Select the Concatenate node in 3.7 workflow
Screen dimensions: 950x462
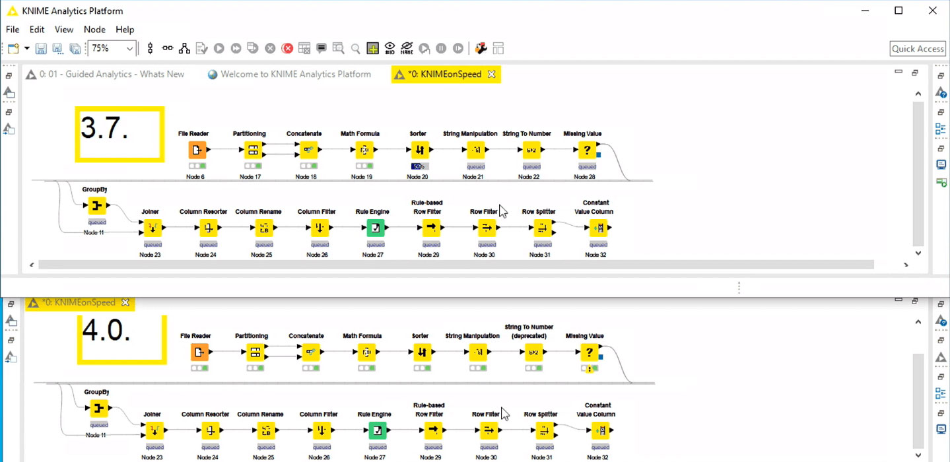coord(309,150)
